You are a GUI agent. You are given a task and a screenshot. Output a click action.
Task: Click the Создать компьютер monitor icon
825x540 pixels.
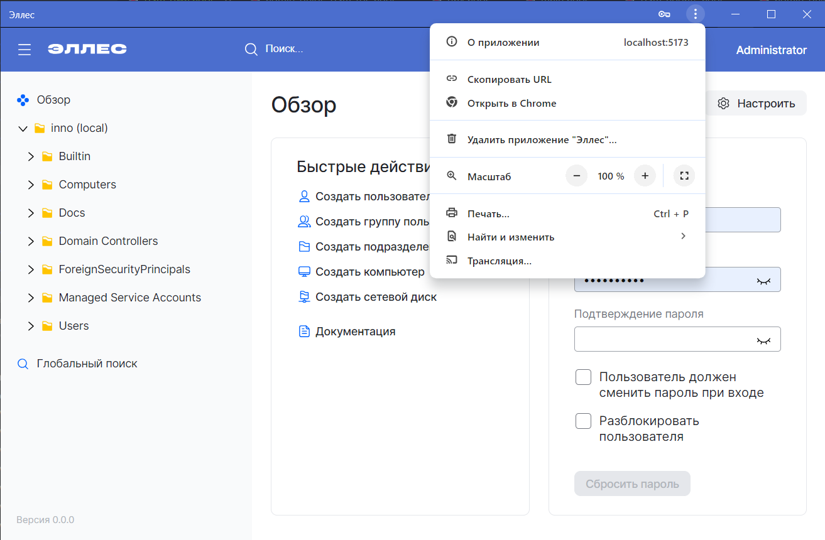305,271
